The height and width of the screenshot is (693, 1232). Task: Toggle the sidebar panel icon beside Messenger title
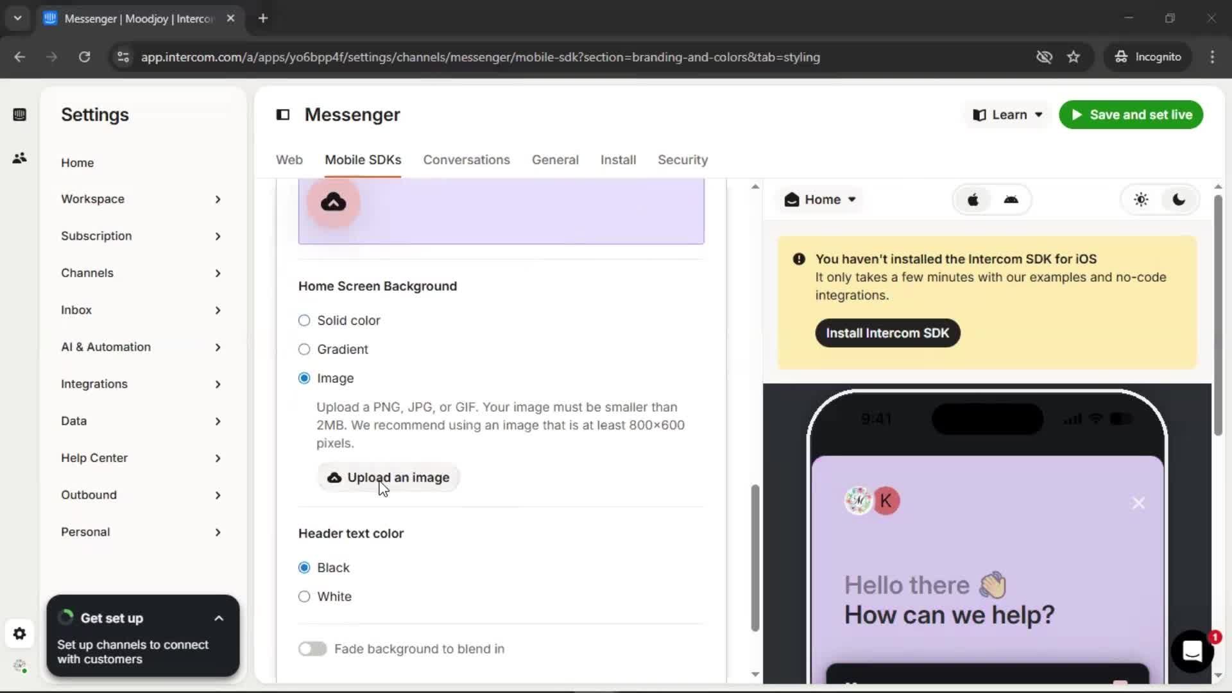[283, 115]
